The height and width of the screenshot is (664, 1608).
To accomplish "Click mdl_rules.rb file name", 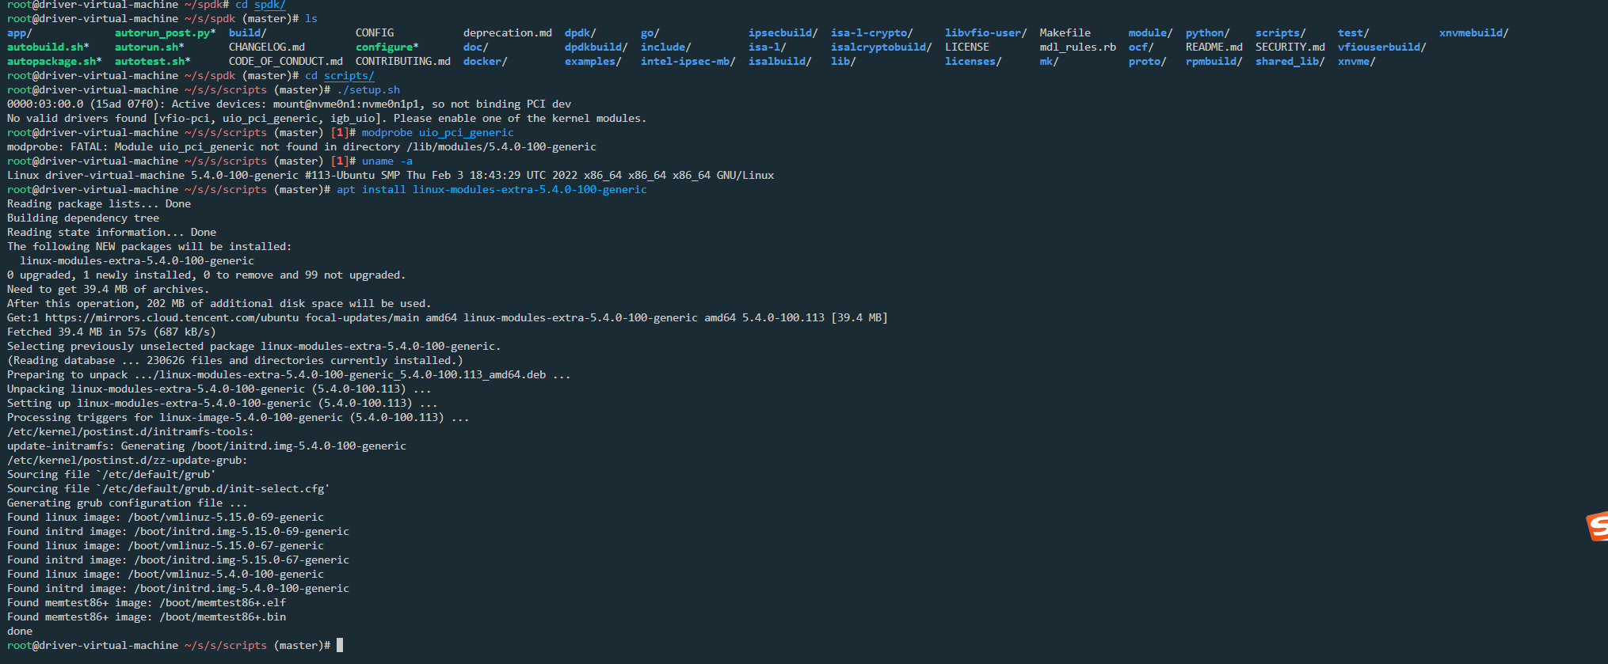I will point(1078,47).
